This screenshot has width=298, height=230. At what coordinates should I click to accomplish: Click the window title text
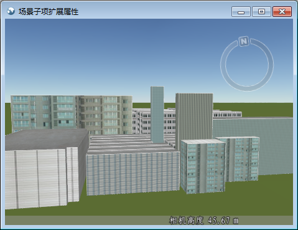click(49, 11)
